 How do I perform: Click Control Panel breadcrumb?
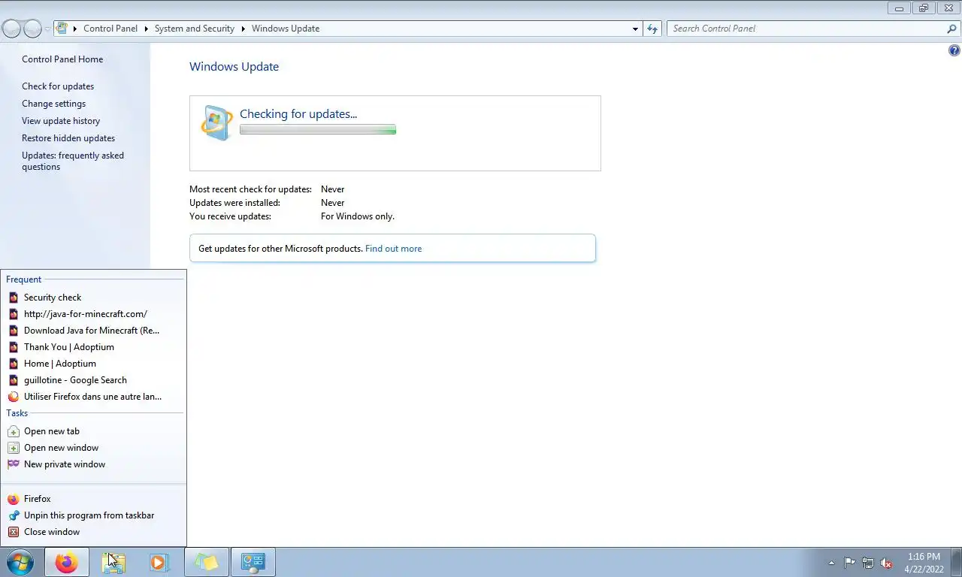pos(110,29)
